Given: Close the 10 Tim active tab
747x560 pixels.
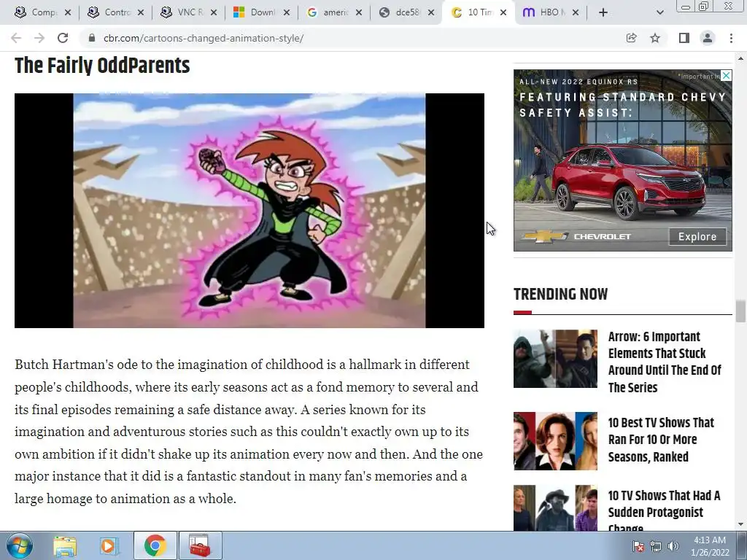Looking at the screenshot, I should point(503,12).
